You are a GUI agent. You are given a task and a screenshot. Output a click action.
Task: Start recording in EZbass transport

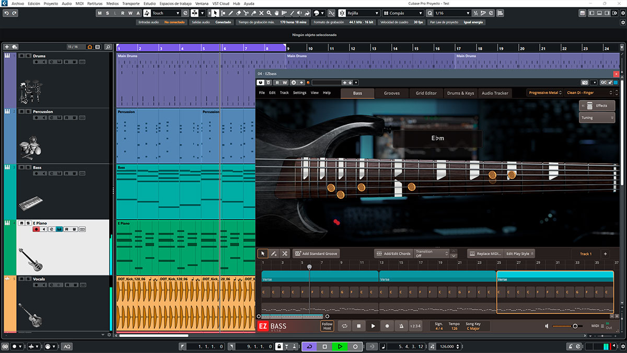click(x=387, y=326)
